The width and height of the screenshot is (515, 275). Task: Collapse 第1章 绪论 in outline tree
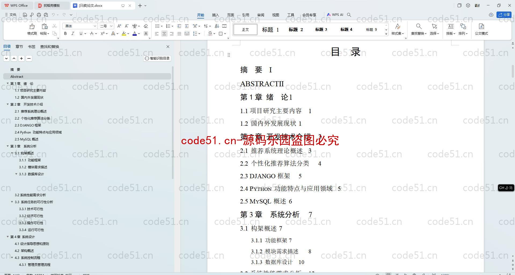pyautogui.click(x=8, y=83)
